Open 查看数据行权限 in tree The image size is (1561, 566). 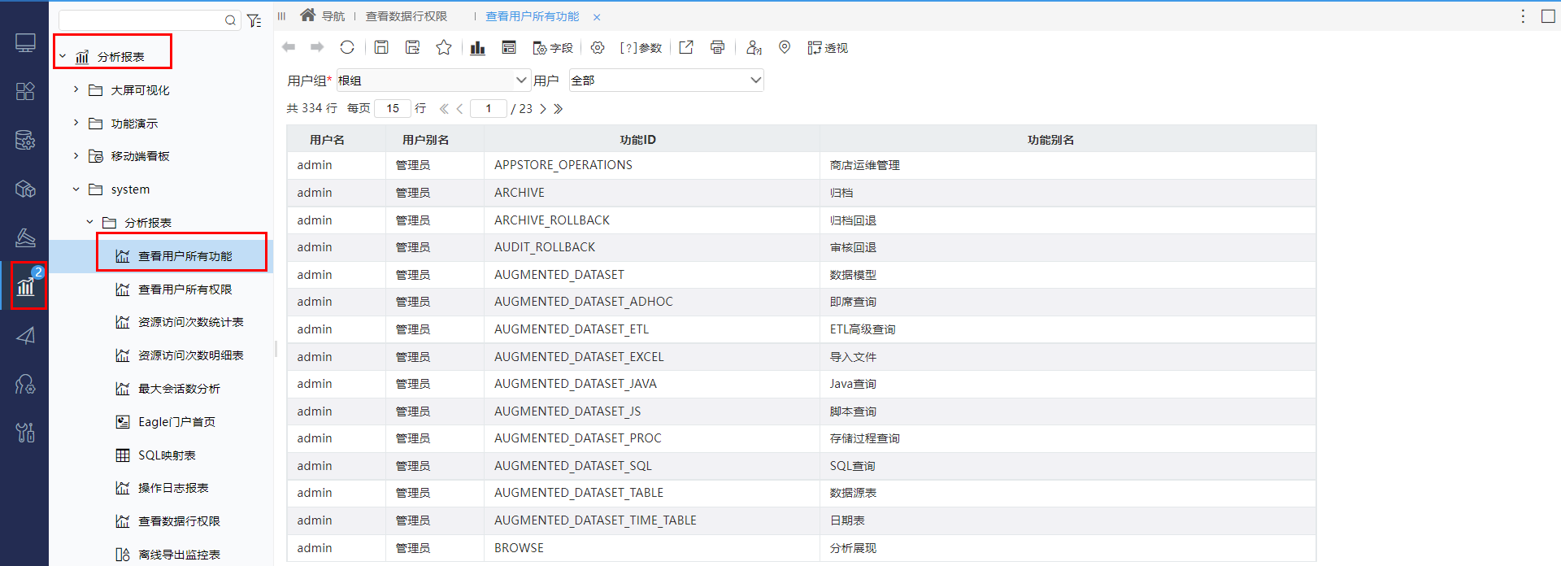tap(179, 521)
